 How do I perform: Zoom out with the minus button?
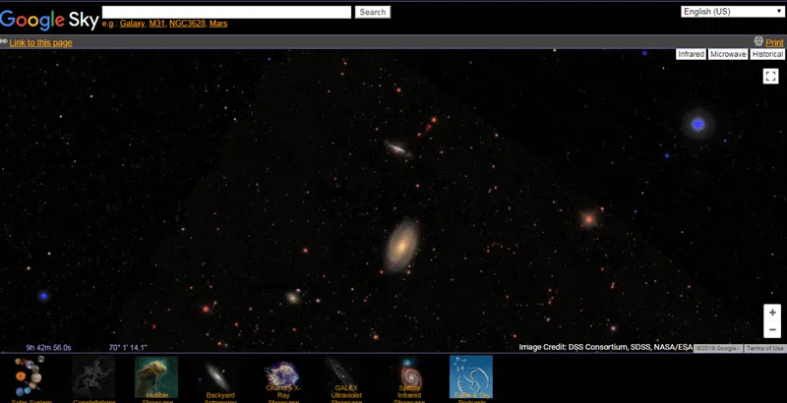coord(772,330)
